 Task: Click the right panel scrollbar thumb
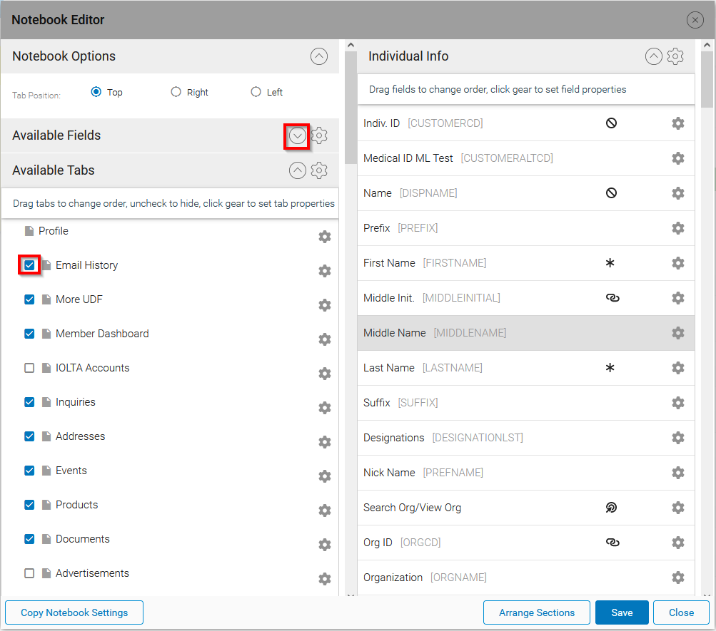pos(707,78)
